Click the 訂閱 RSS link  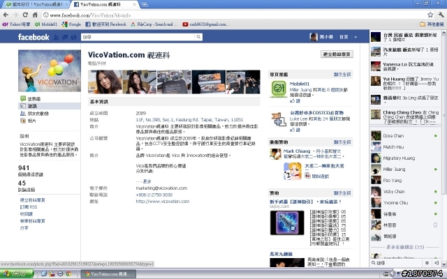click(29, 207)
